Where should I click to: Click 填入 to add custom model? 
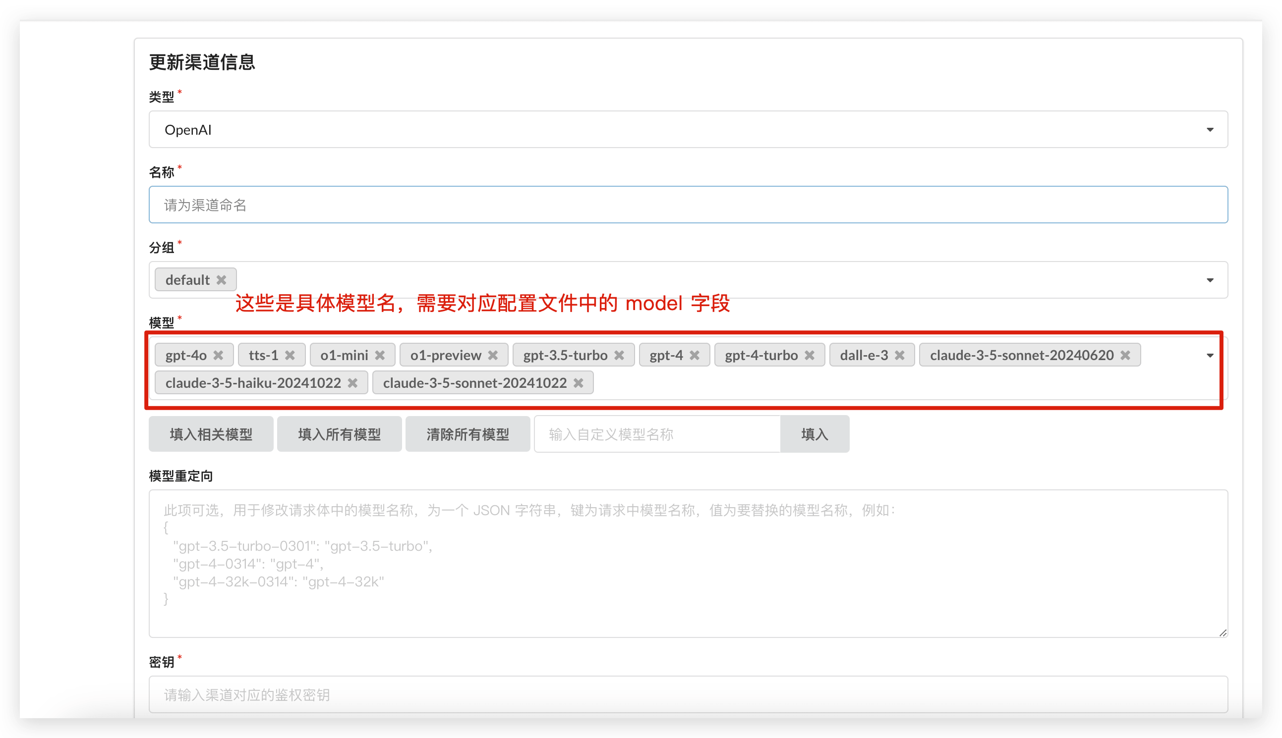[814, 434]
